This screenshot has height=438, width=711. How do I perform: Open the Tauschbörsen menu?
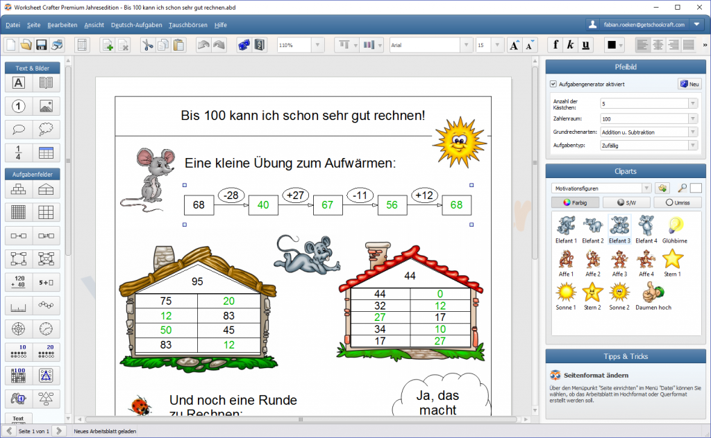point(188,25)
